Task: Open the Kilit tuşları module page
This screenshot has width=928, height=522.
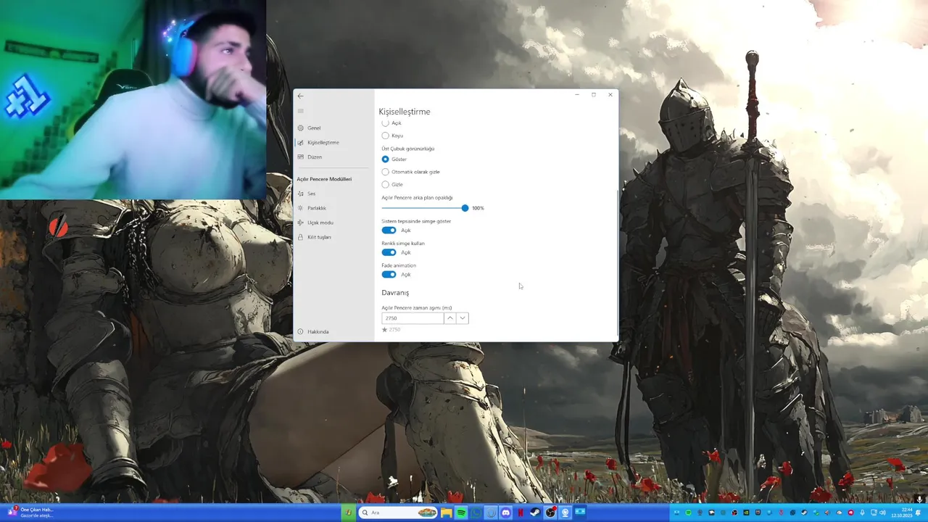Action: tap(319, 237)
